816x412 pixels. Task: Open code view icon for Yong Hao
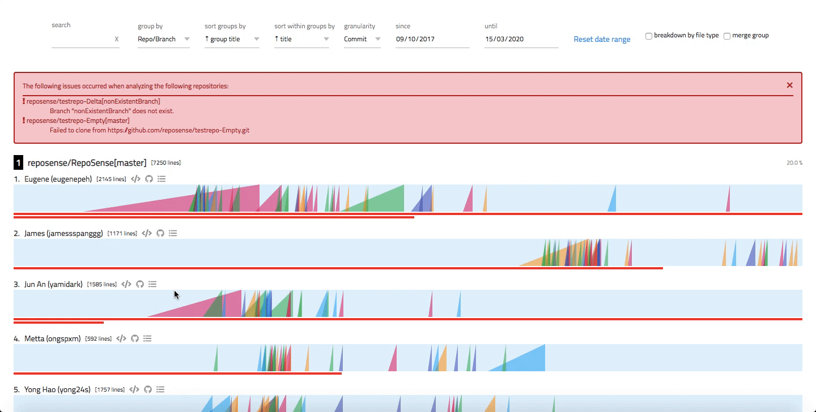point(134,389)
